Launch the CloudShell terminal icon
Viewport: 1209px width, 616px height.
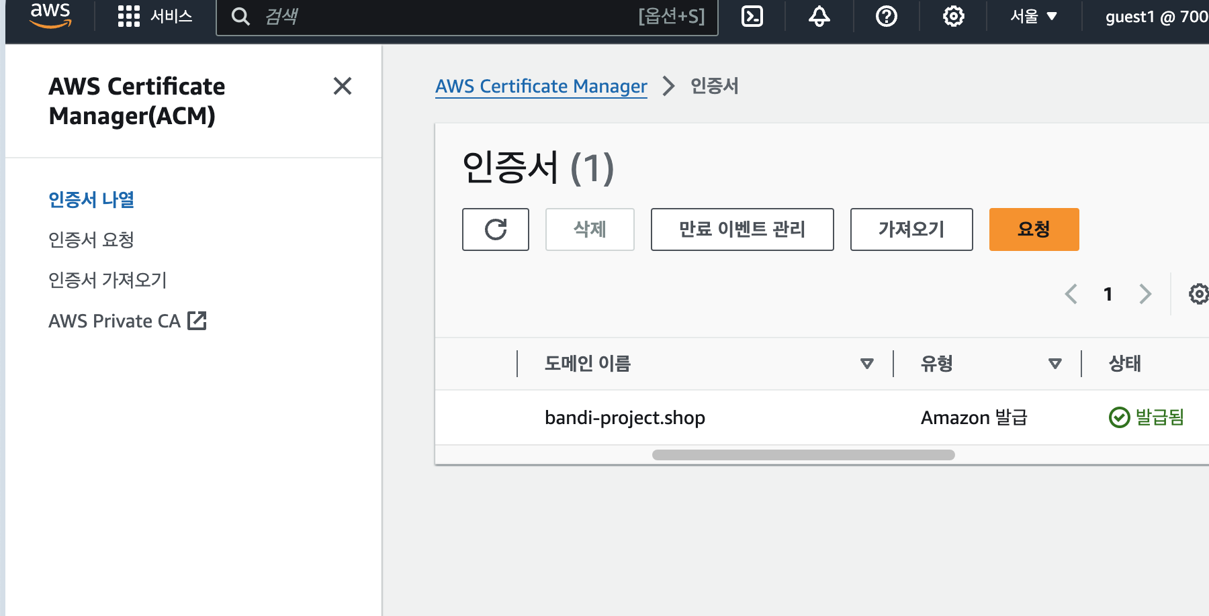pyautogui.click(x=752, y=16)
